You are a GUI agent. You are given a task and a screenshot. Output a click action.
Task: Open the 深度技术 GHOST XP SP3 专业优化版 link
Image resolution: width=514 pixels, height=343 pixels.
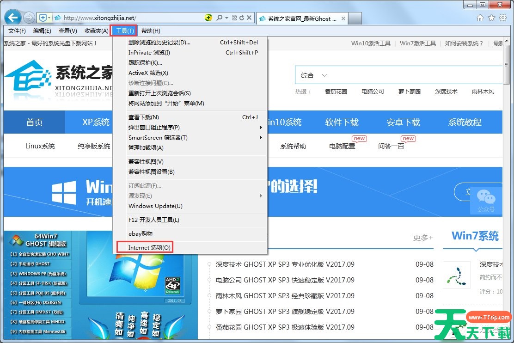[285, 264]
